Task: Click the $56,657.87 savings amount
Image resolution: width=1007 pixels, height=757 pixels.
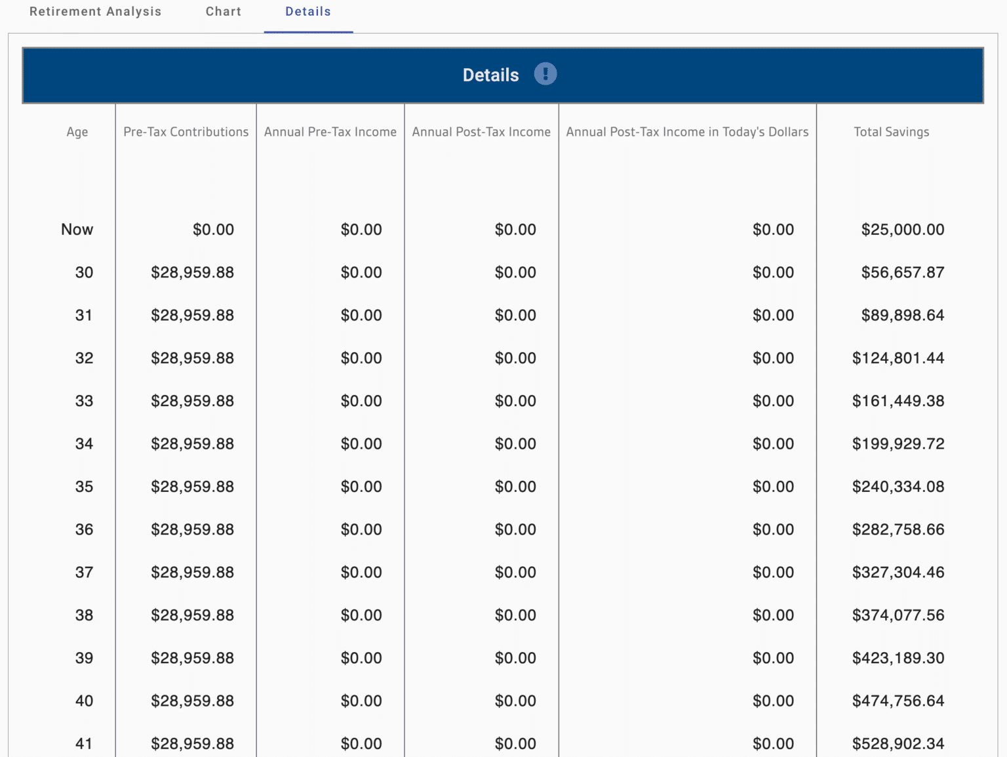Action: tap(903, 272)
